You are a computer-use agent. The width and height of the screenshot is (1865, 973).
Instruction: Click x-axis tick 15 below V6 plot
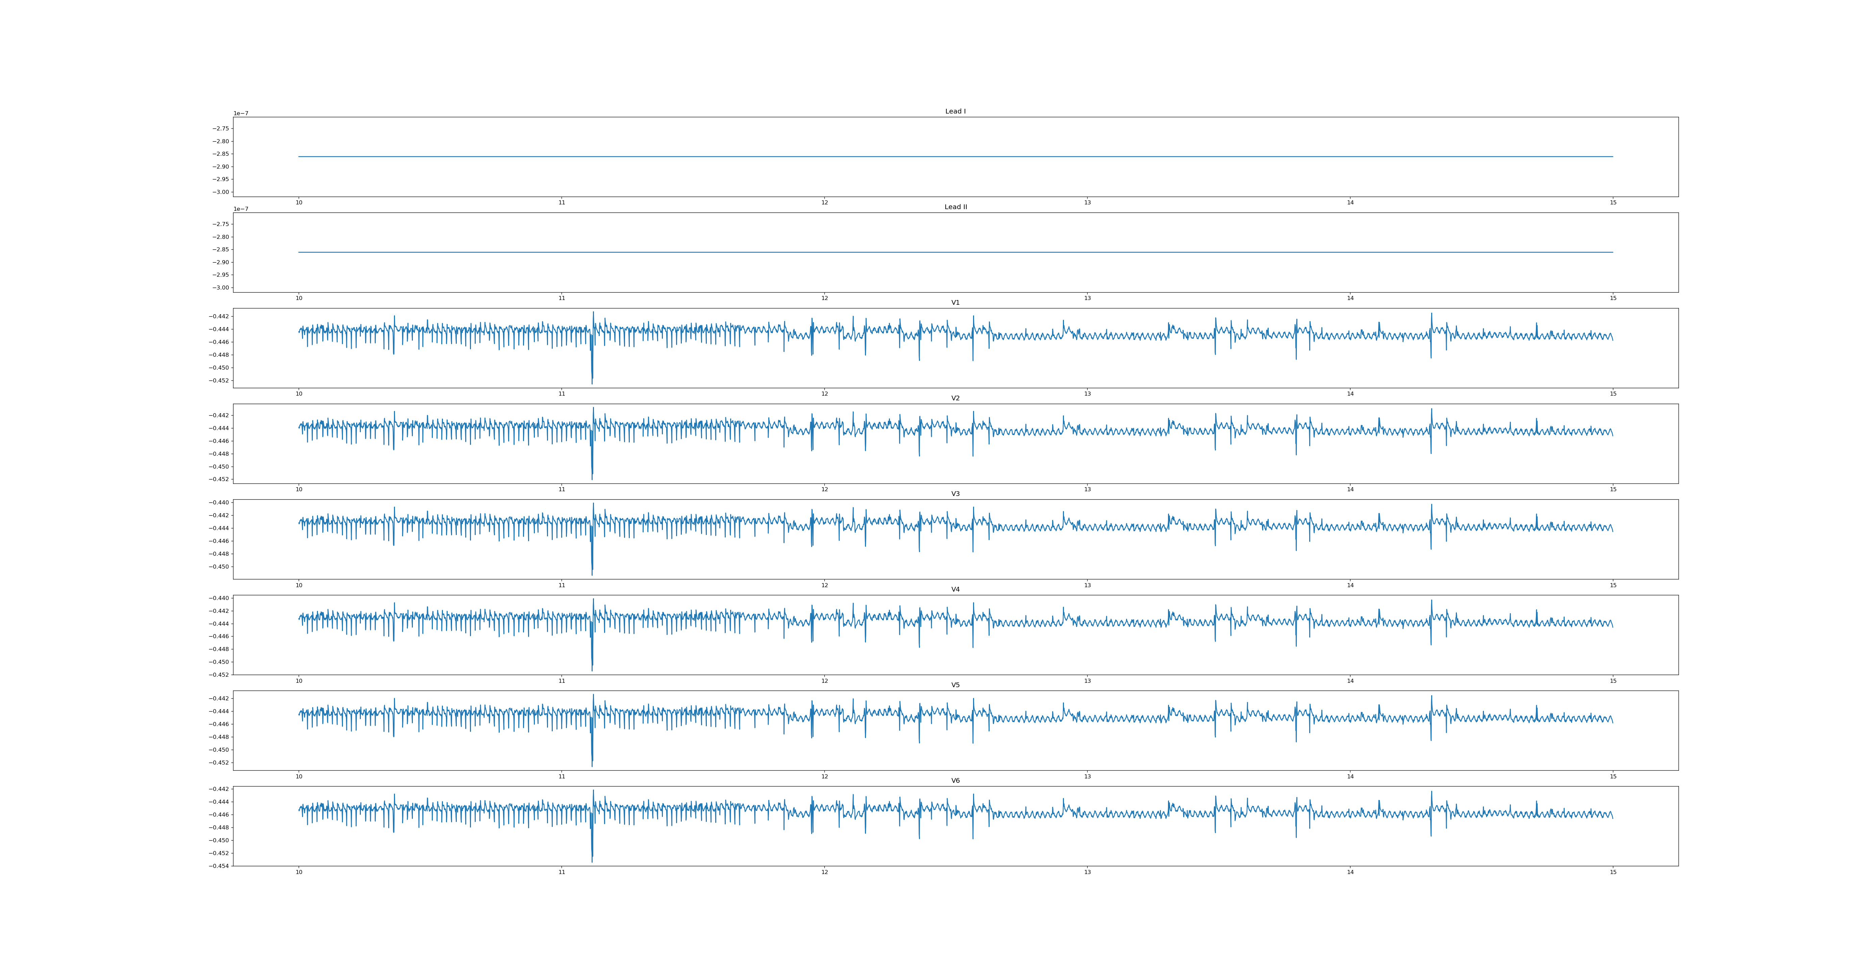point(1613,872)
